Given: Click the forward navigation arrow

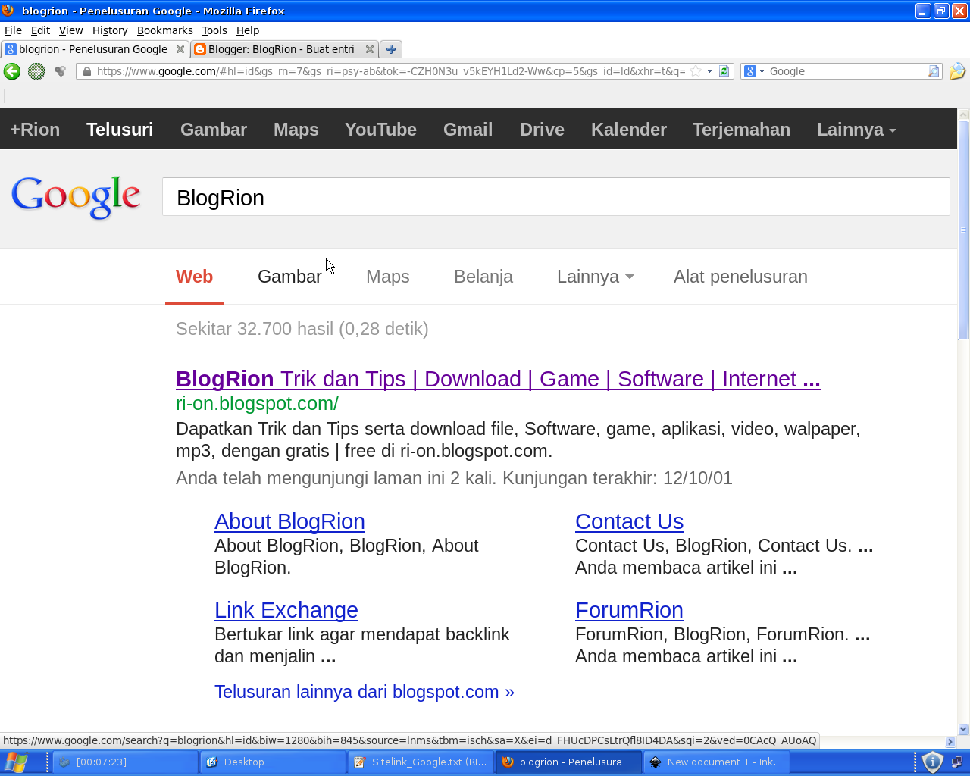Looking at the screenshot, I should click(x=36, y=71).
